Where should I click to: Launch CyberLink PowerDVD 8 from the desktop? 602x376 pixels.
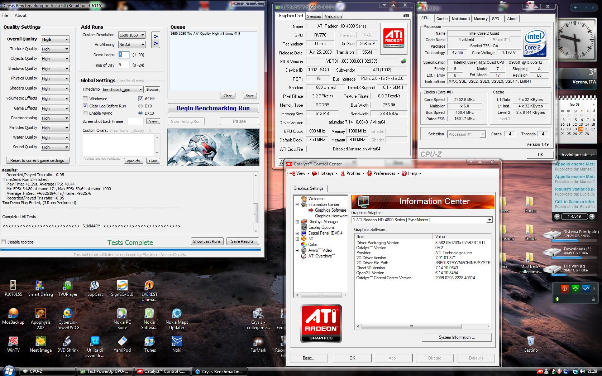68,319
